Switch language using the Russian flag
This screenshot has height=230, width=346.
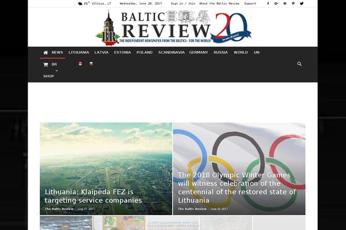(x=91, y=64)
